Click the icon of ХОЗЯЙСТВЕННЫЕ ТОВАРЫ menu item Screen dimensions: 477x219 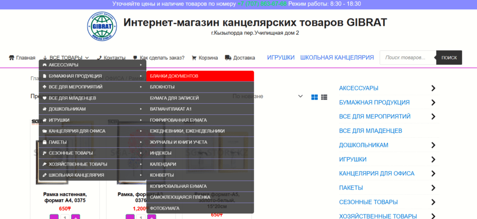[x=44, y=164]
